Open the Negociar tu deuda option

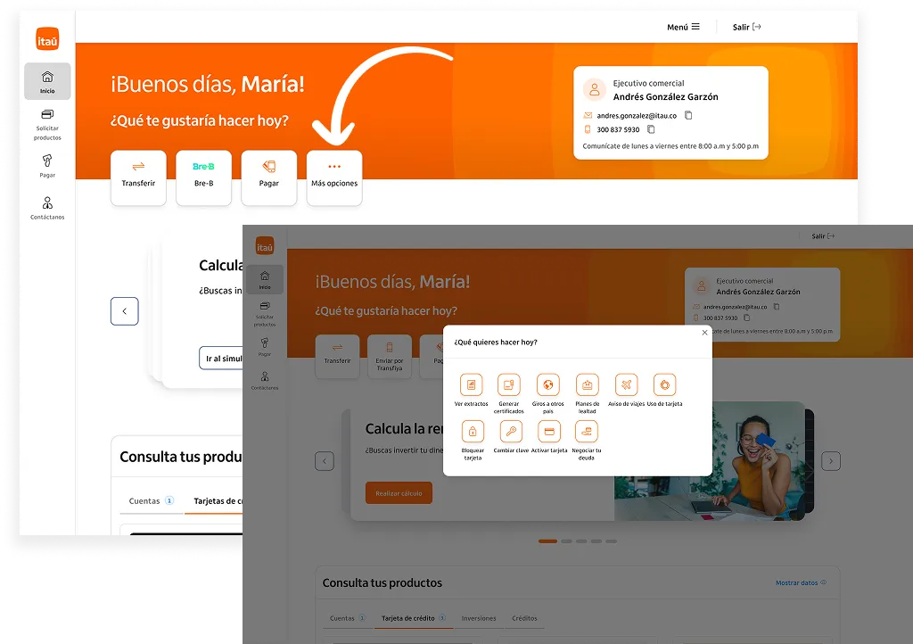[586, 432]
